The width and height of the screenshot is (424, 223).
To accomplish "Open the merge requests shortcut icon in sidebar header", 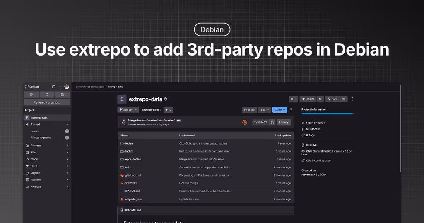I will click(46, 95).
